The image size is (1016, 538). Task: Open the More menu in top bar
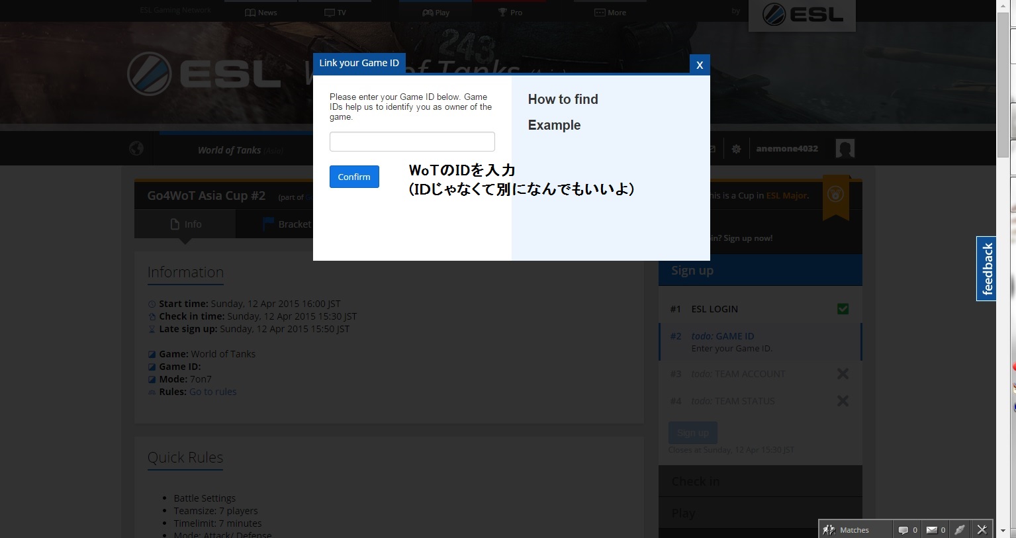(610, 13)
